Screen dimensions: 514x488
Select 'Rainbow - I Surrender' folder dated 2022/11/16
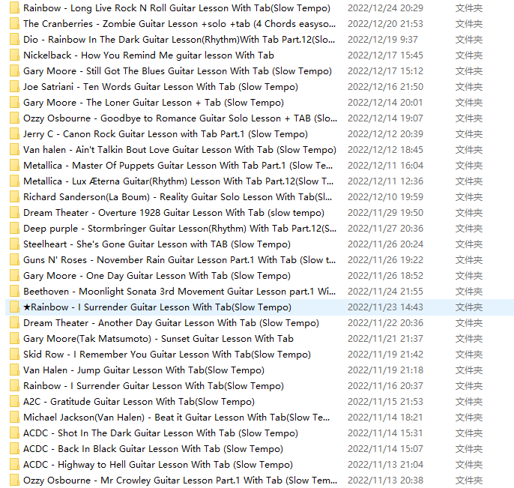coord(154,385)
